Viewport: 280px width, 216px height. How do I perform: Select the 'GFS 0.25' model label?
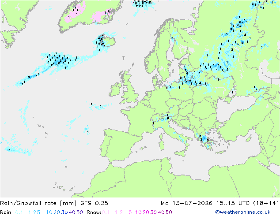tap(94, 203)
